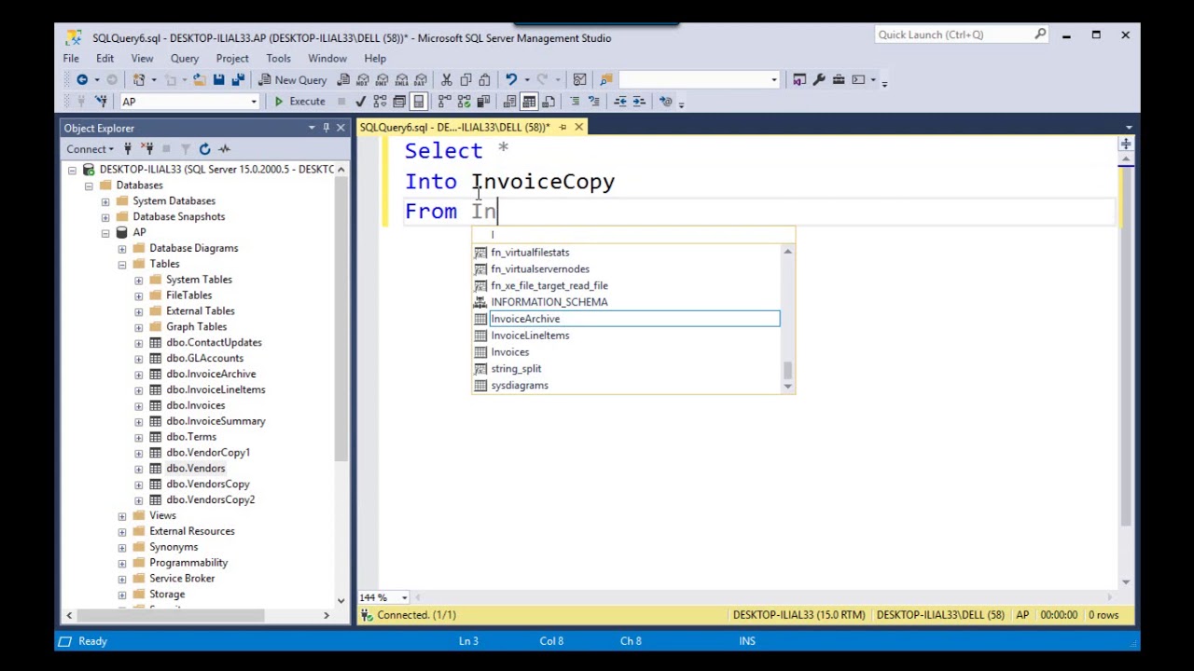The height and width of the screenshot is (671, 1194).
Task: Toggle the IntelliSense Enabled icon
Action: tap(418, 101)
